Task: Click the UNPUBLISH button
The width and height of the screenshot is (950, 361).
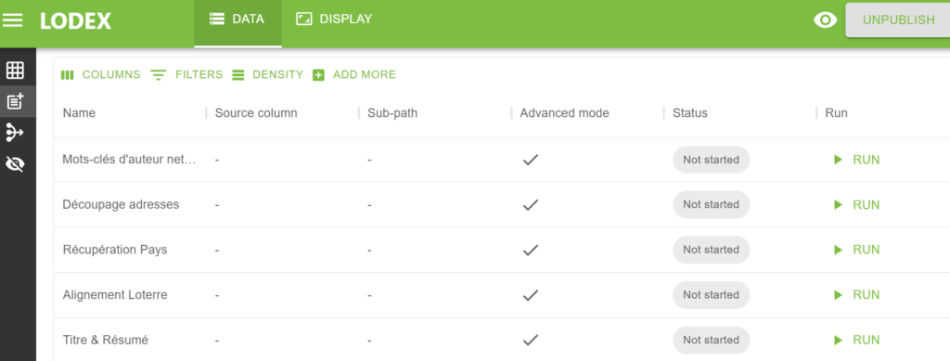Action: point(898,20)
